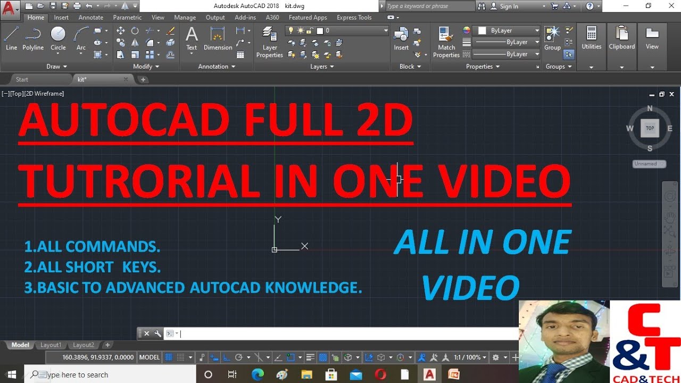Click the Plot (print) icon in quick access toolbar
Image resolution: width=681 pixels, height=383 pixels.
[77, 6]
